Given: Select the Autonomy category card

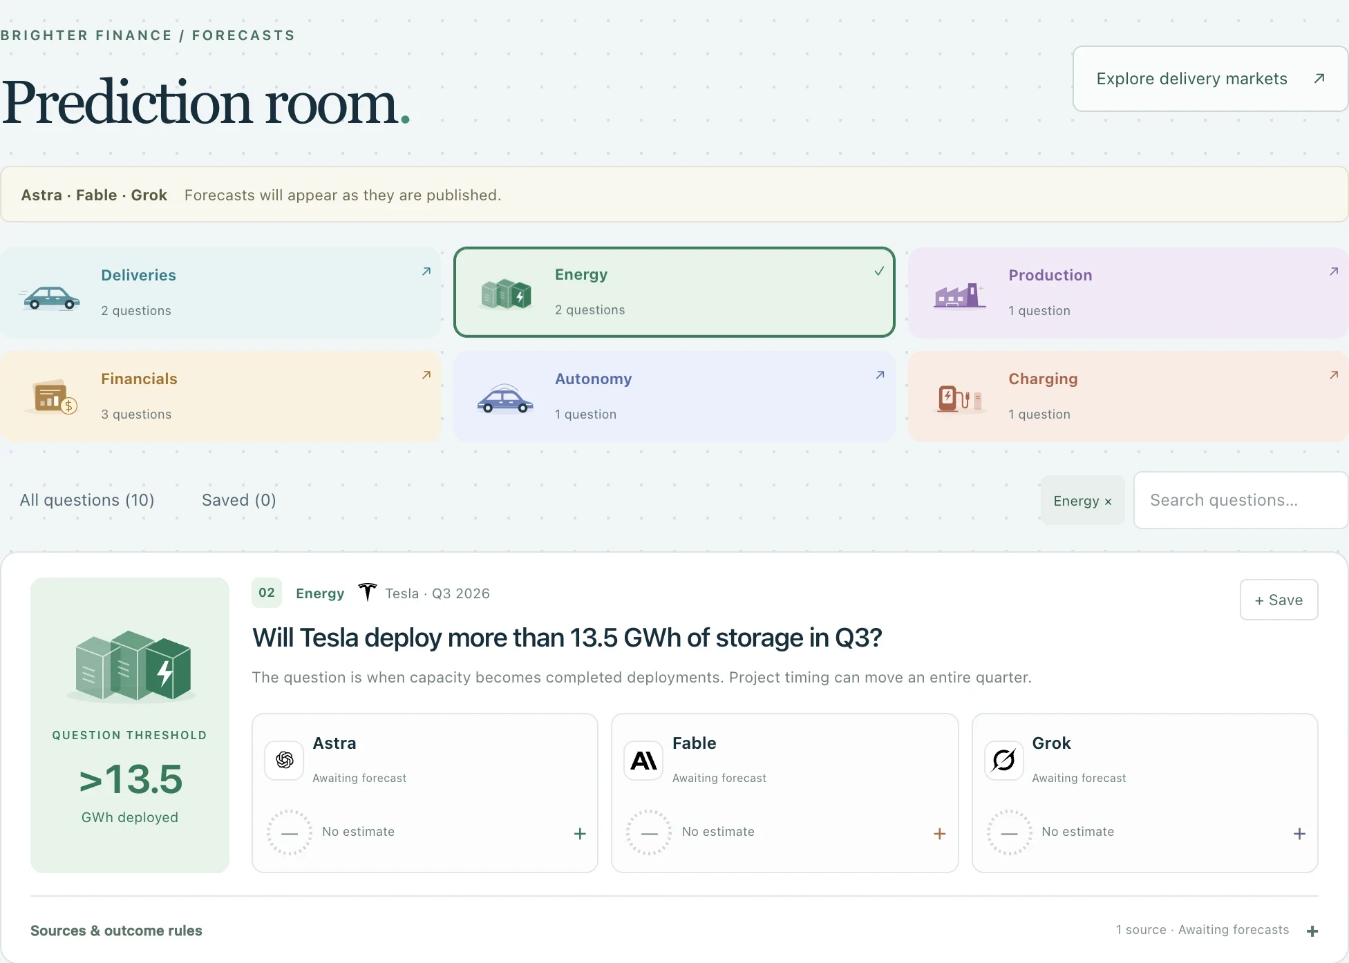Looking at the screenshot, I should [x=674, y=397].
